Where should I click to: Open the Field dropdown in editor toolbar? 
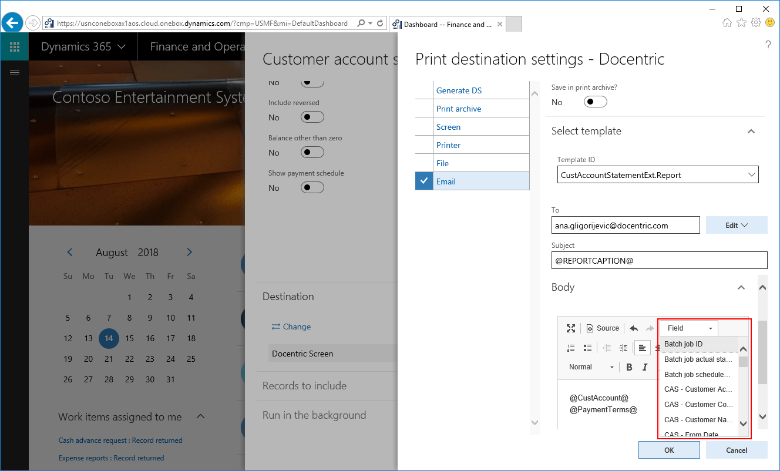coord(689,328)
